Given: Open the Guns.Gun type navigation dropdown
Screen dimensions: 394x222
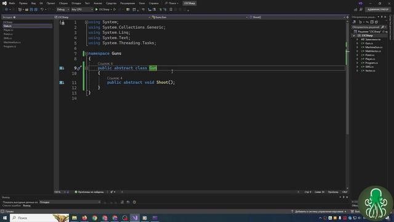Looking at the screenshot, I should click(x=199, y=17).
